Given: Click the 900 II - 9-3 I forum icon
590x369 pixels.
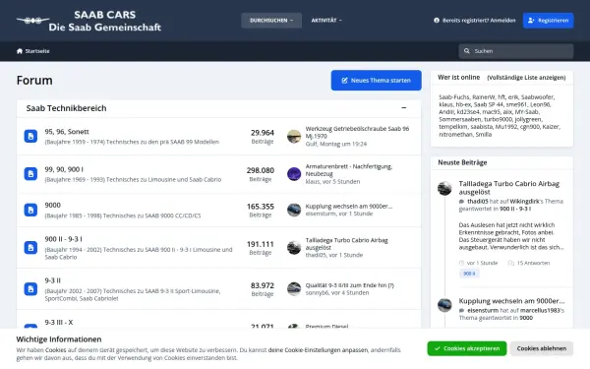Looking at the screenshot, I should (30, 247).
